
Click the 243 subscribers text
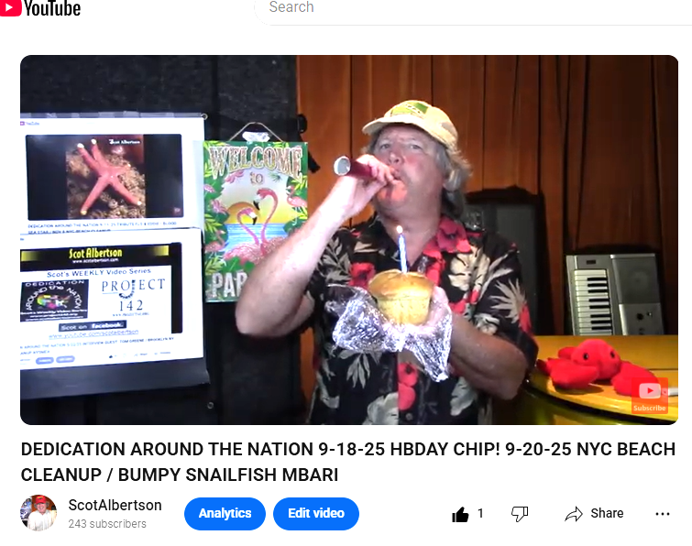click(107, 523)
